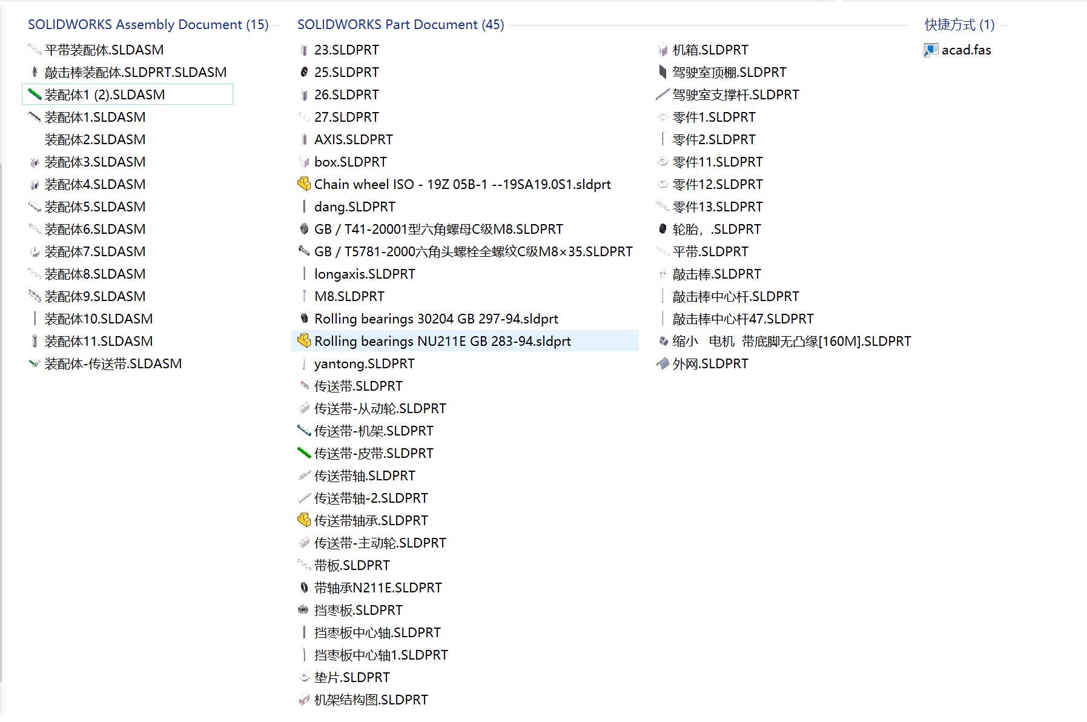
Task: Select the 装配体4.SLDASM file name
Action: point(95,184)
